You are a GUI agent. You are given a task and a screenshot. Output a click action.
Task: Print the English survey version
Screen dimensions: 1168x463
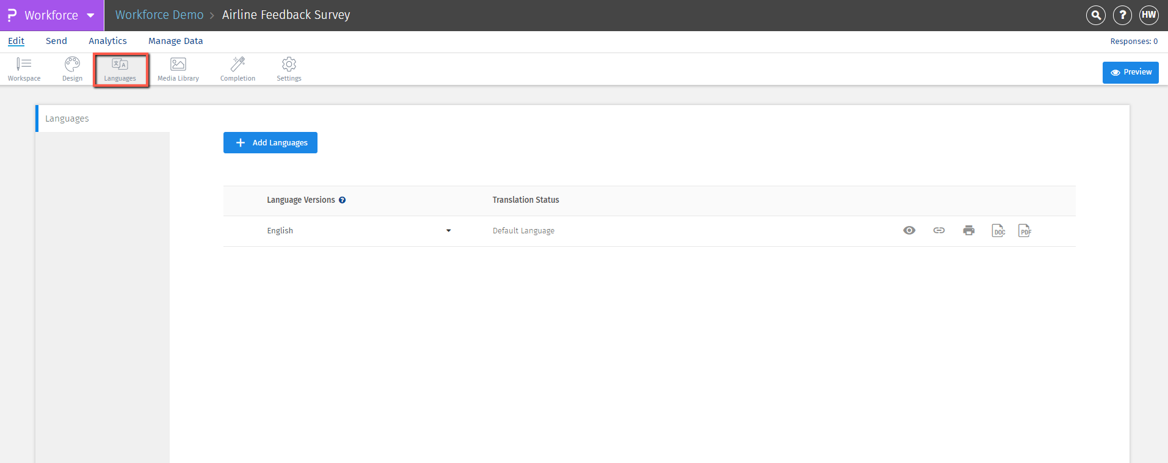point(969,230)
